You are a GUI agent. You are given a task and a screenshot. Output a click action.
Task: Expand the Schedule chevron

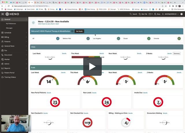coord(26,33)
